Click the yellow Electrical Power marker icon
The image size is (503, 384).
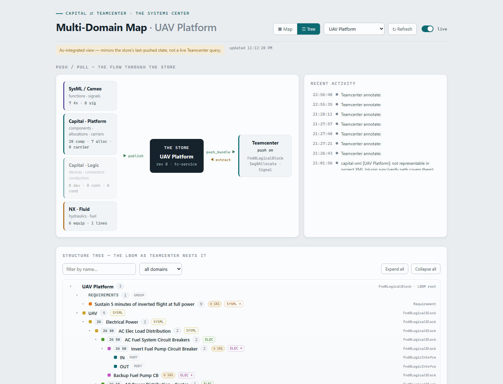(x=90, y=322)
